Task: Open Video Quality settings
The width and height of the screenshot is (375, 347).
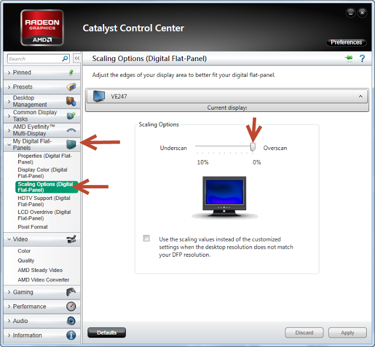Action: pos(26,260)
